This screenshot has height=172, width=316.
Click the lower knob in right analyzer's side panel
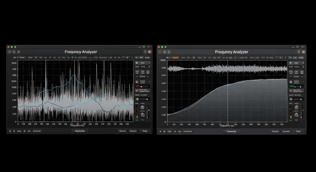click(296, 115)
